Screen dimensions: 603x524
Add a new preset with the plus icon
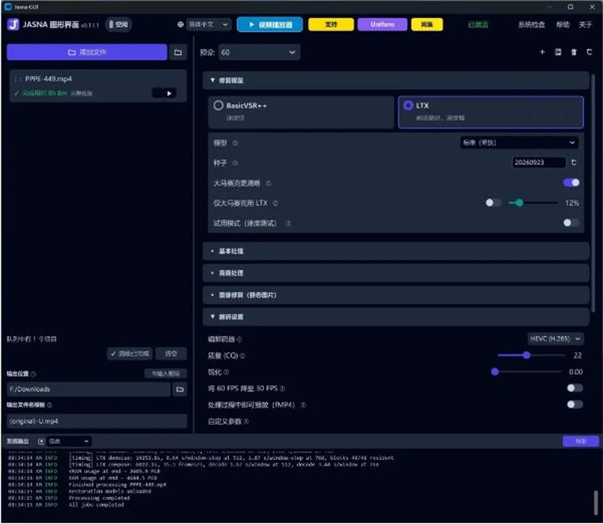[x=542, y=52]
